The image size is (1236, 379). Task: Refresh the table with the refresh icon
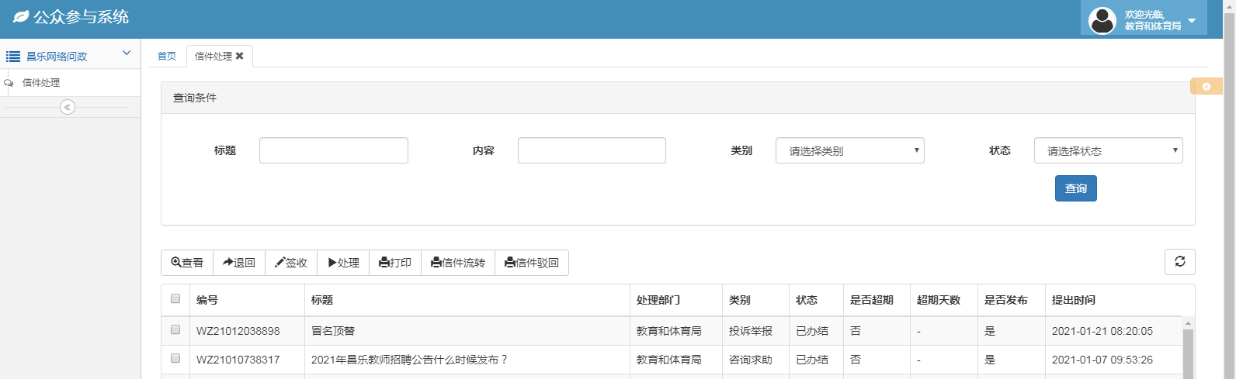pos(1179,262)
